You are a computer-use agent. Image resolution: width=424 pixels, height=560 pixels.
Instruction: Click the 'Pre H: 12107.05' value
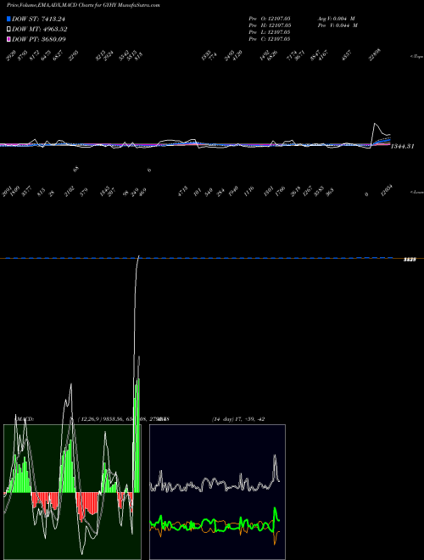[x=270, y=25]
